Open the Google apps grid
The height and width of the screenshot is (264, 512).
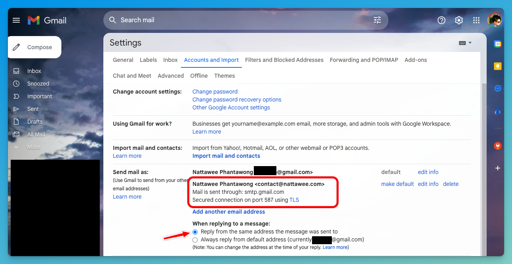(476, 20)
